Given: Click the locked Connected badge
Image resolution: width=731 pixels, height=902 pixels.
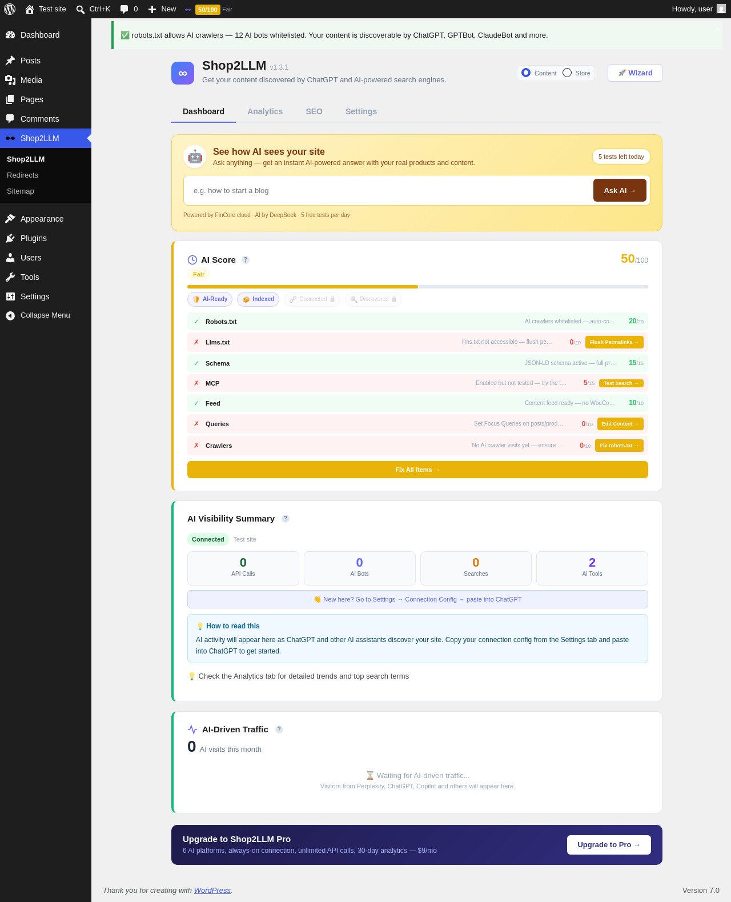Looking at the screenshot, I should [312, 299].
